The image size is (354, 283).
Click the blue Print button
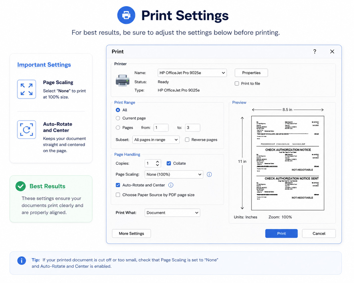281,234
